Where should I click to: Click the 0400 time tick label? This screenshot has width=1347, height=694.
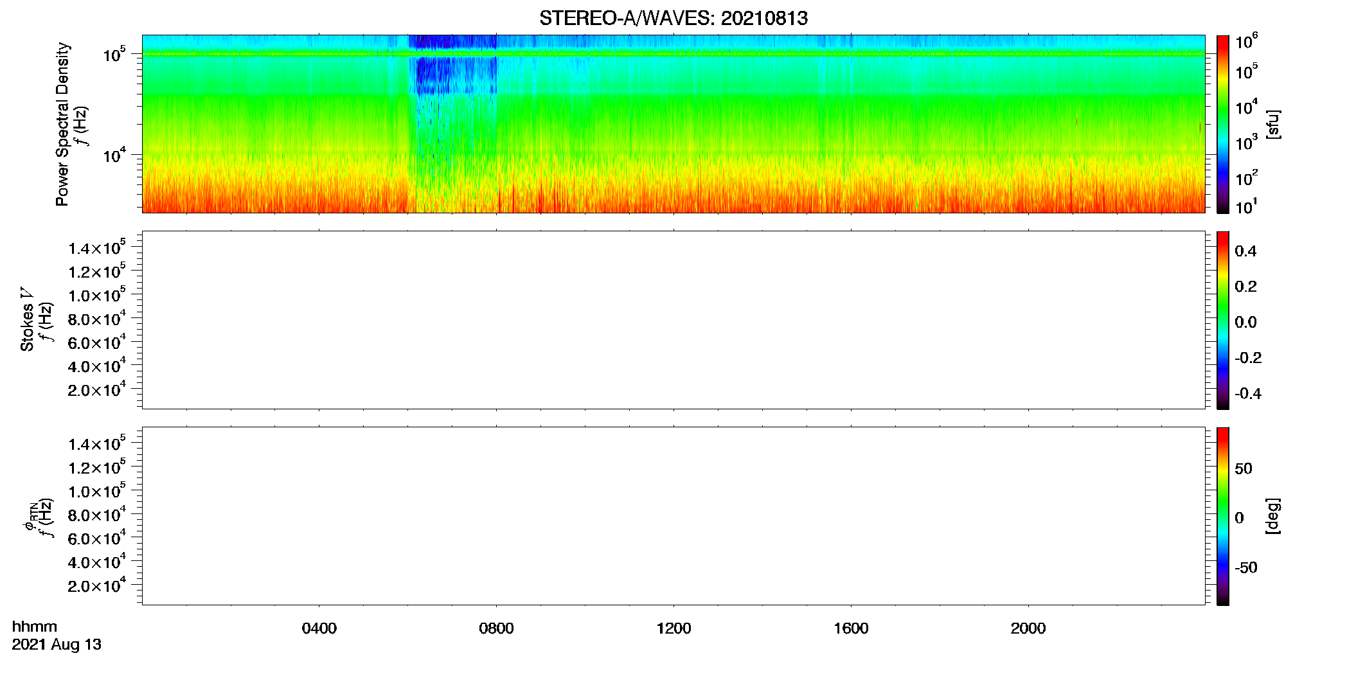319,628
